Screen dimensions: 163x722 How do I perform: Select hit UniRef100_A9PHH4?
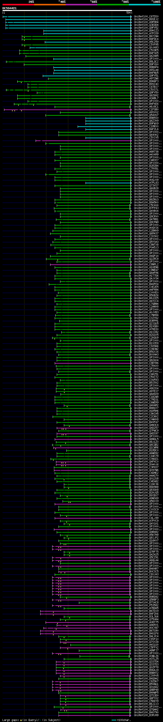click(x=146, y=22)
